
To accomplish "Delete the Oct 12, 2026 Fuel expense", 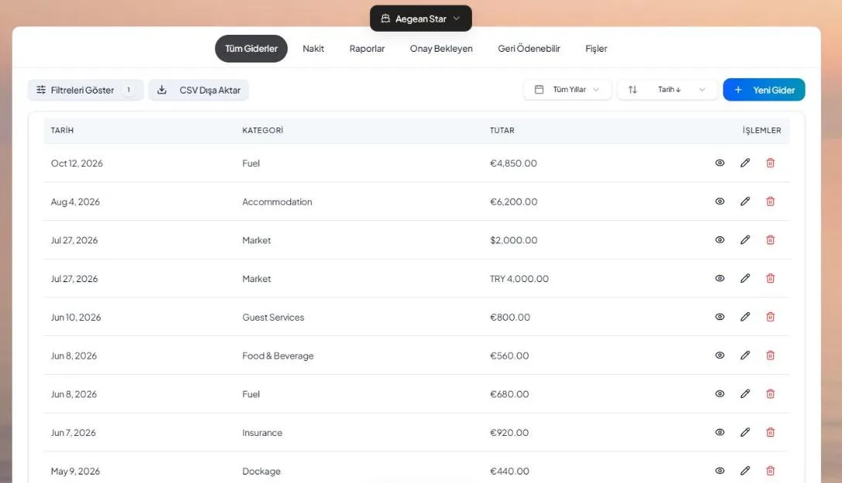I will tap(770, 163).
